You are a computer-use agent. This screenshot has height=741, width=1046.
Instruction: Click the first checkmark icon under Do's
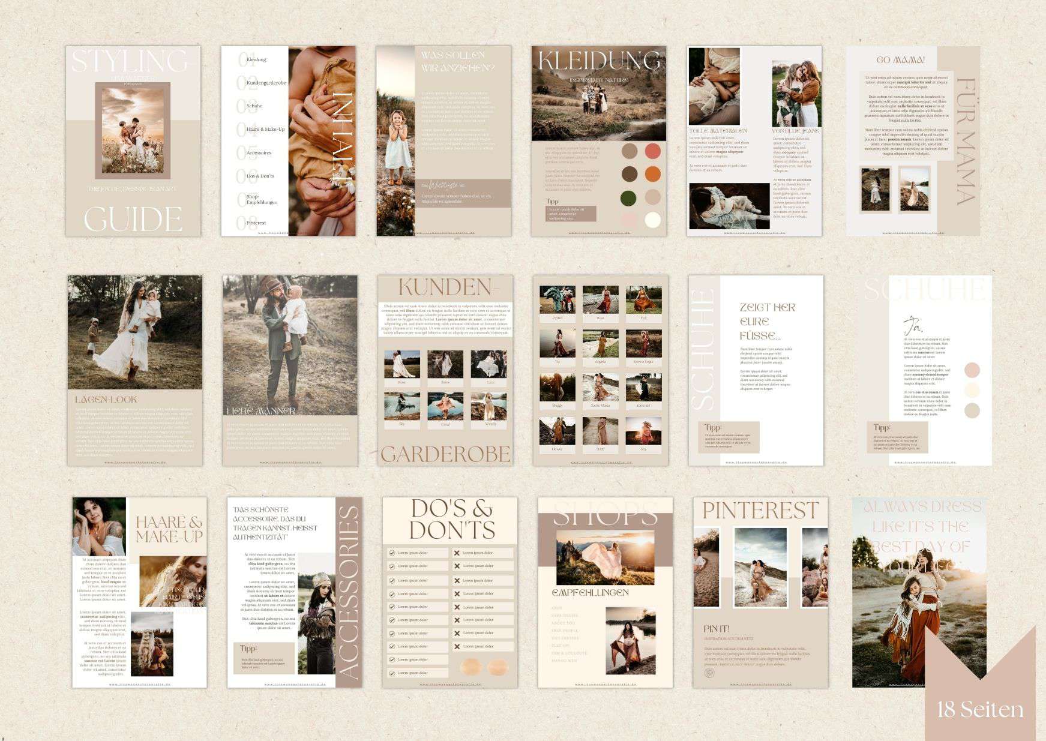point(392,553)
